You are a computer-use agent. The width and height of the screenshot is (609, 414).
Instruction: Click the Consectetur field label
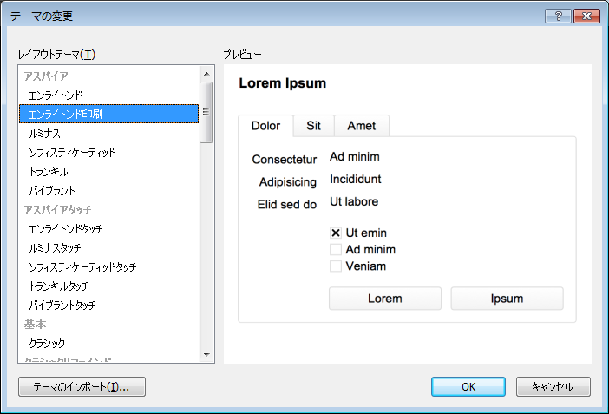285,160
